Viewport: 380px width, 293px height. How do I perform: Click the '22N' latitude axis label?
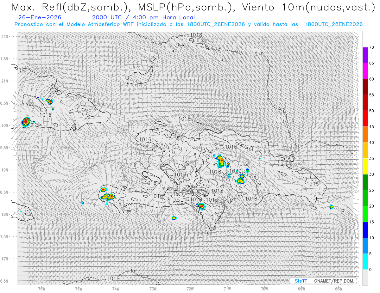tap(5, 37)
